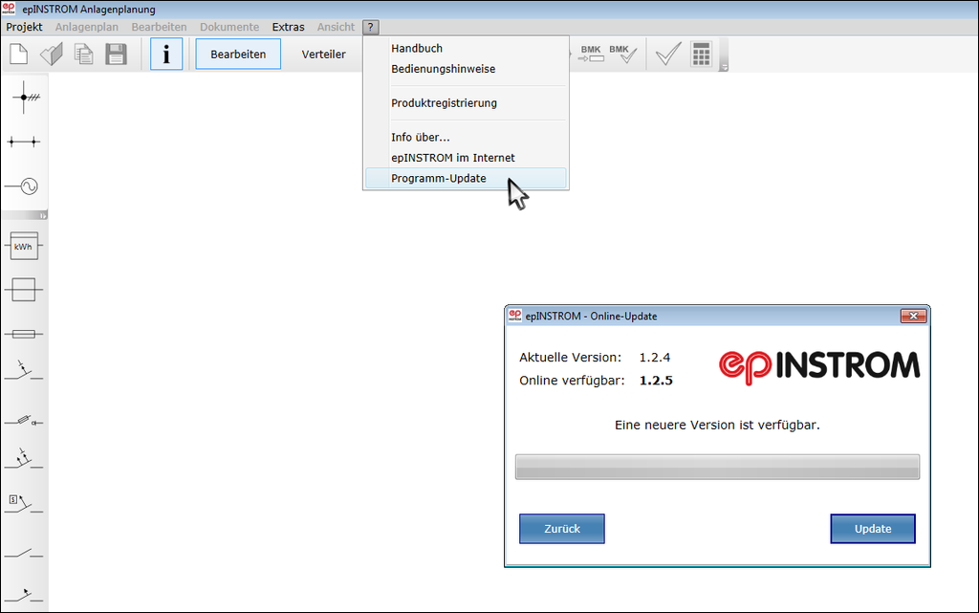Open the Extras menu
Viewport: 979px width, 613px height.
(289, 27)
